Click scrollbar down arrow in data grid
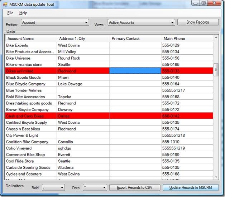The image size is (225, 197). (216, 177)
